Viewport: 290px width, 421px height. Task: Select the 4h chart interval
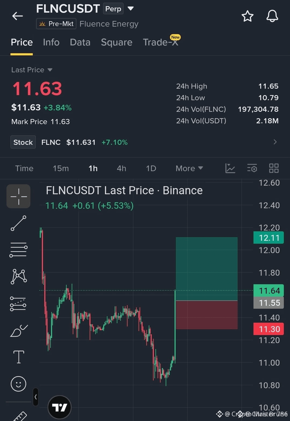point(121,168)
